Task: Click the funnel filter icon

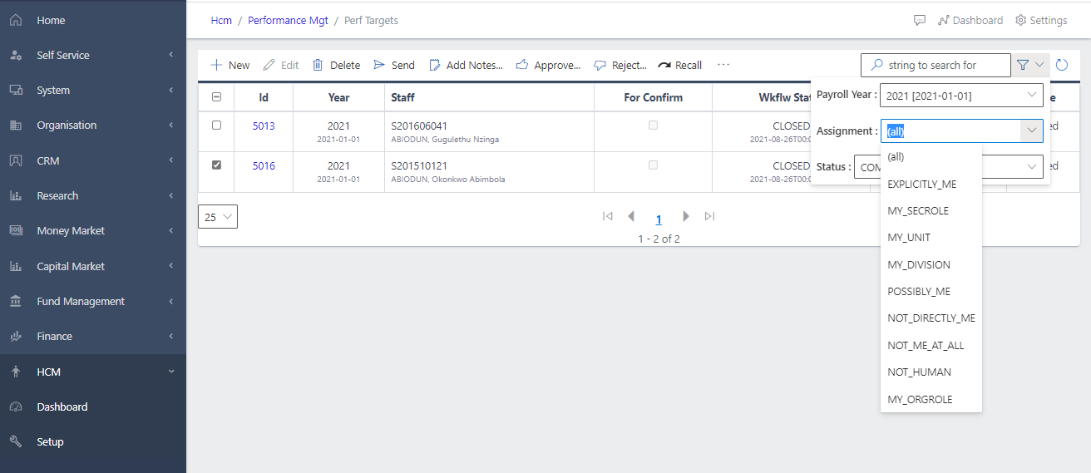Action: [x=1023, y=65]
